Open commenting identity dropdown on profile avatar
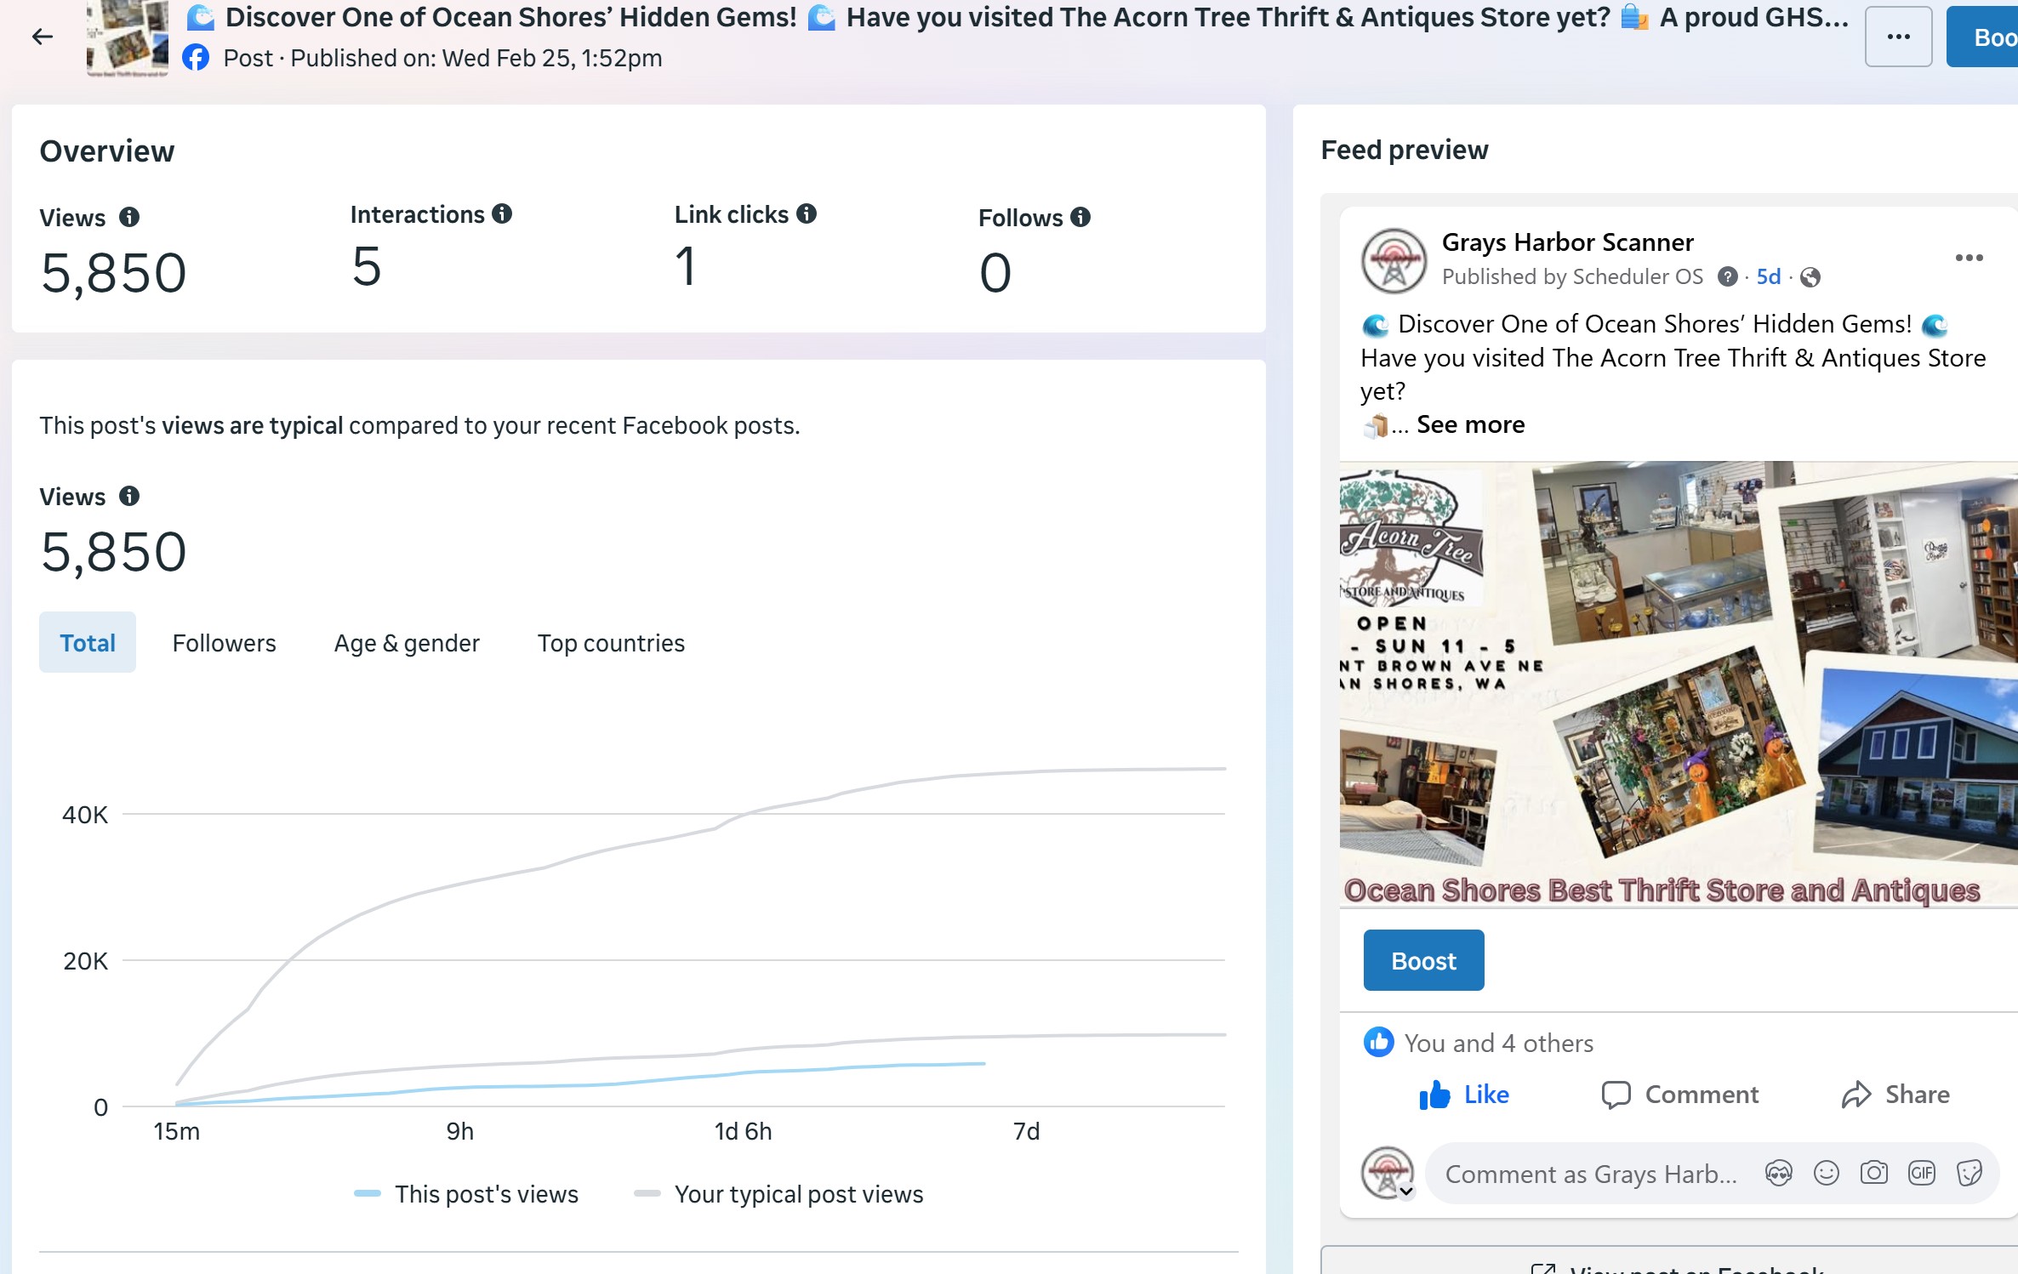 (x=1406, y=1191)
